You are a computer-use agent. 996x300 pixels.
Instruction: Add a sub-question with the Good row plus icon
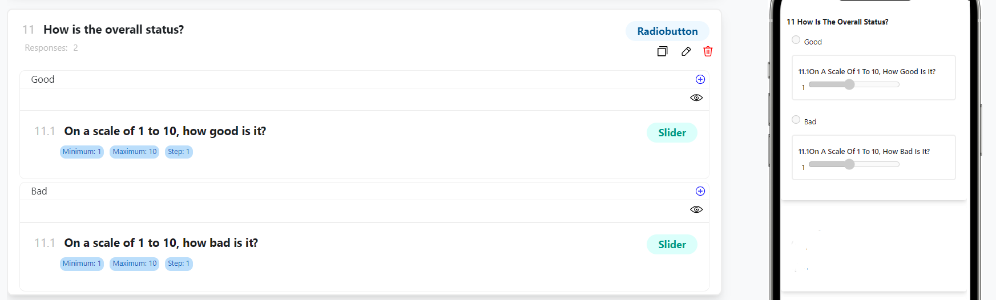coord(700,79)
